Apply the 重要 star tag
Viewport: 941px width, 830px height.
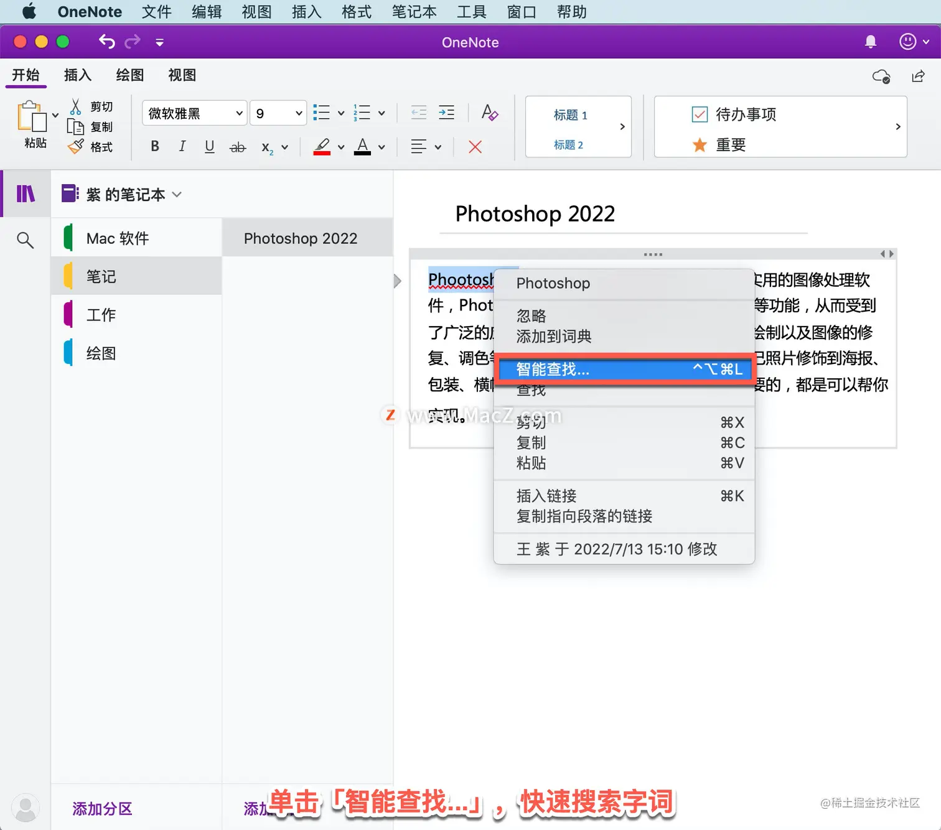pos(719,145)
